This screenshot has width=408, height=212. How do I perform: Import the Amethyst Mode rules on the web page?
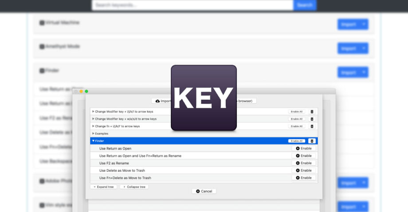349,49
